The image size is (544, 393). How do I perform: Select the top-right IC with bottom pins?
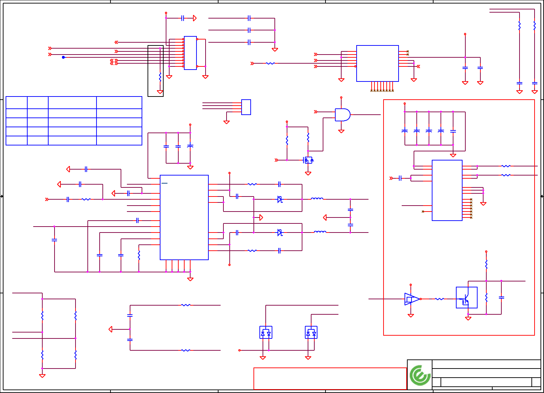(378, 64)
